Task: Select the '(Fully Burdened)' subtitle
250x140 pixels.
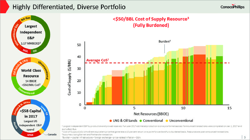Action: click(151, 25)
